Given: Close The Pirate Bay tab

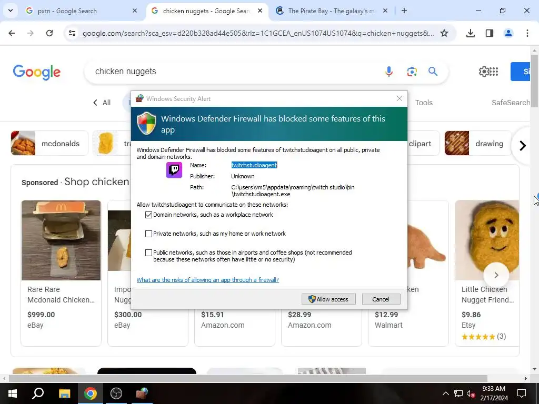Looking at the screenshot, I should click(385, 11).
